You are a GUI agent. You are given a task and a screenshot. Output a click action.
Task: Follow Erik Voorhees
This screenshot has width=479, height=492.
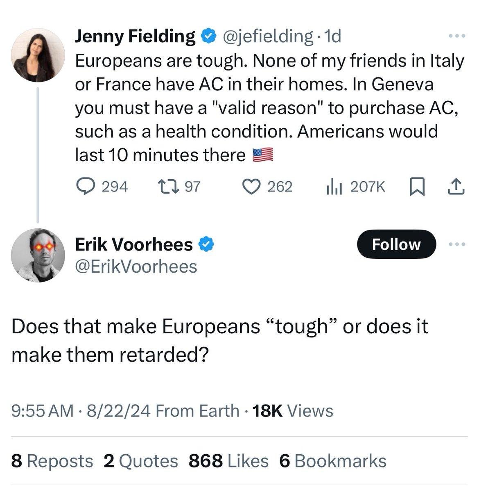pos(396,244)
